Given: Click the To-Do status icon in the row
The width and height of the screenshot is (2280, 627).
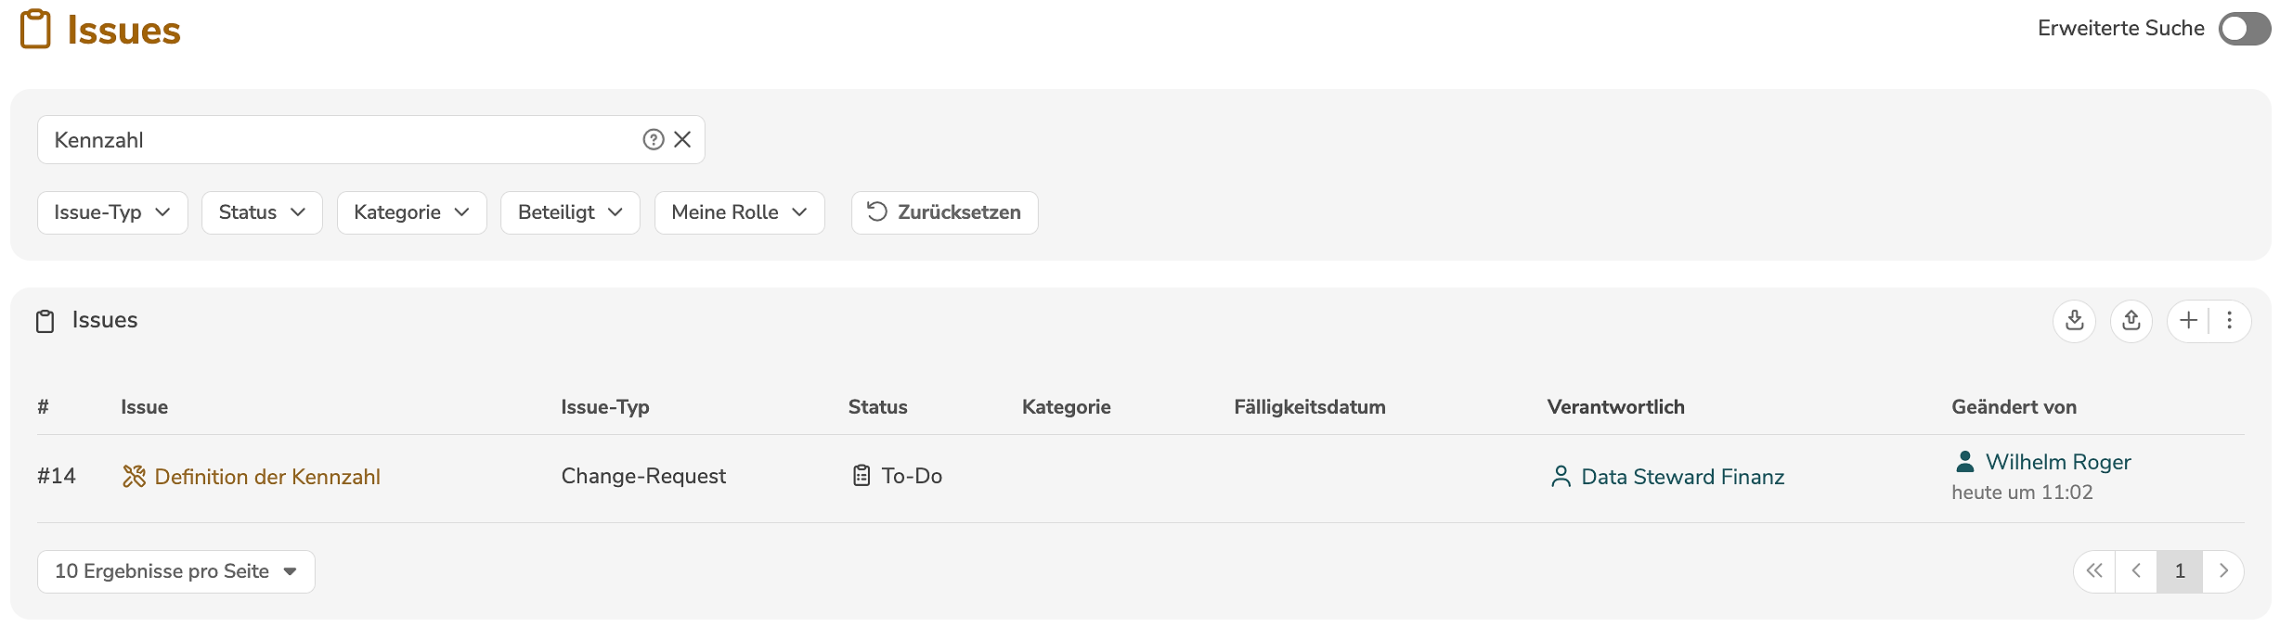Looking at the screenshot, I should point(860,475).
